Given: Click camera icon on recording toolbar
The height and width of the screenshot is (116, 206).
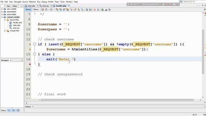Looking at the screenshot, I should 174,4.
